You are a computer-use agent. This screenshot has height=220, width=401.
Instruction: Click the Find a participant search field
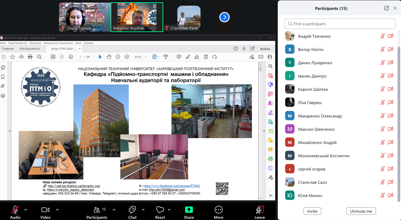tap(340, 24)
